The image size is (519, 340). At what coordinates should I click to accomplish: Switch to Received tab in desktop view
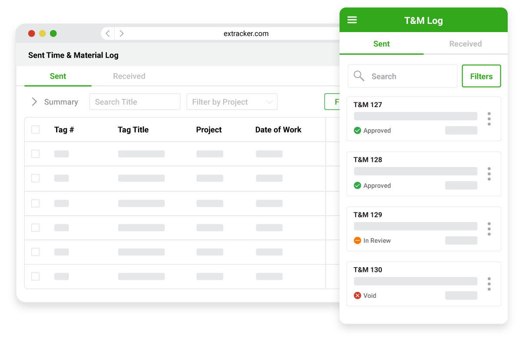pyautogui.click(x=129, y=76)
